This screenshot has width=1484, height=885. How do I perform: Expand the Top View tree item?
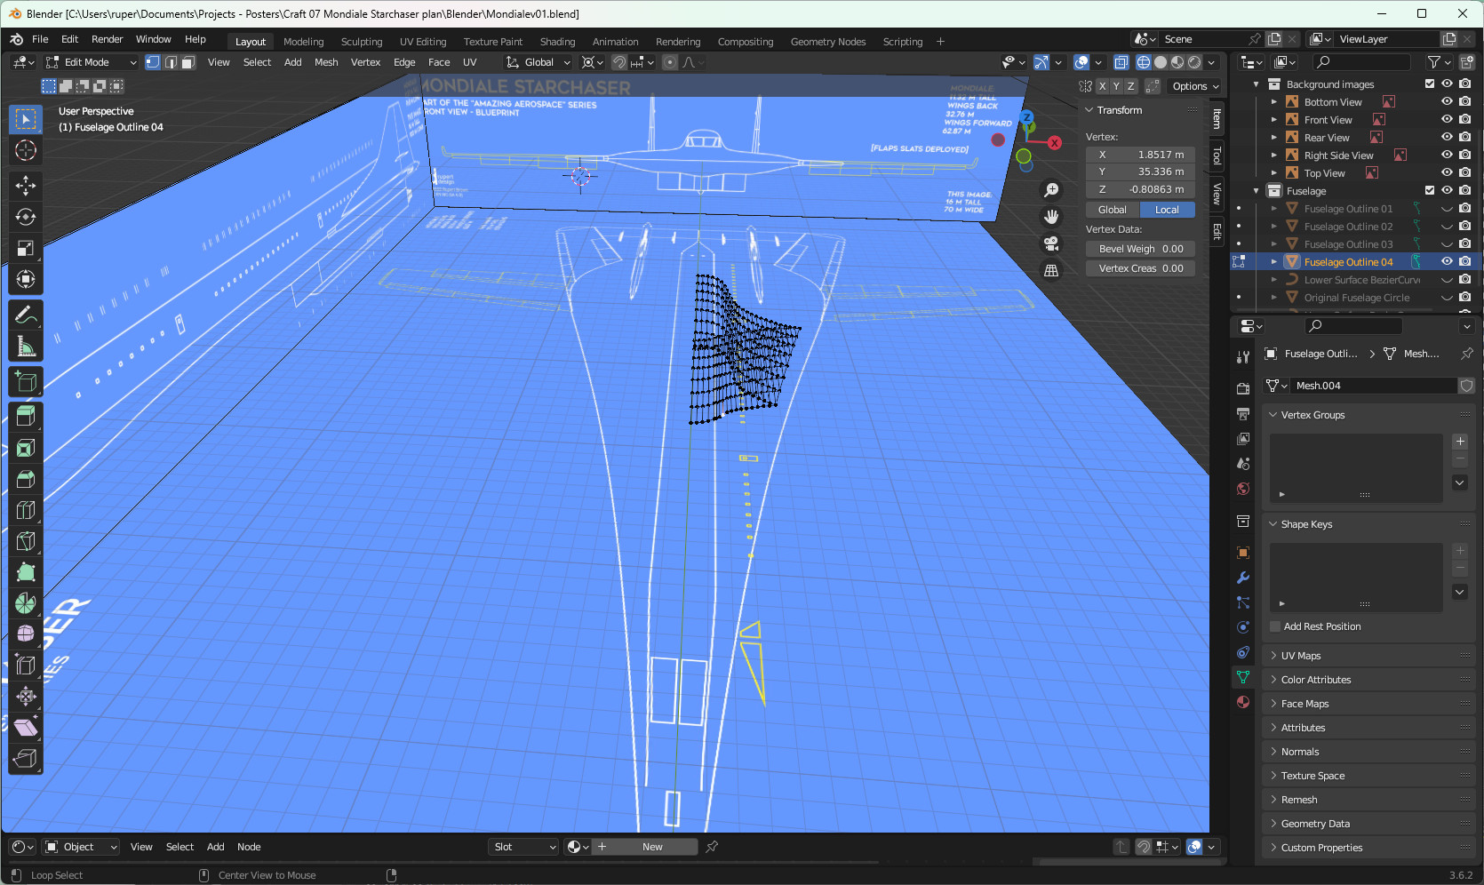[x=1273, y=173]
